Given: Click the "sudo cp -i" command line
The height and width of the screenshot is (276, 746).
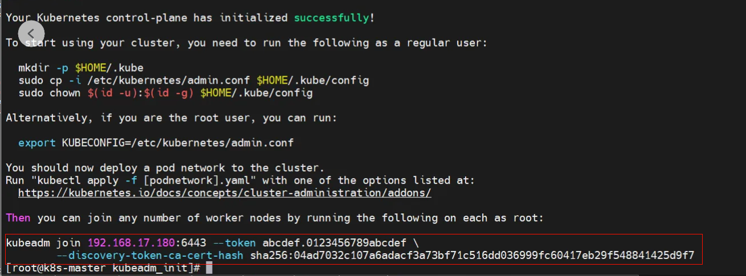Looking at the screenshot, I should (194, 81).
